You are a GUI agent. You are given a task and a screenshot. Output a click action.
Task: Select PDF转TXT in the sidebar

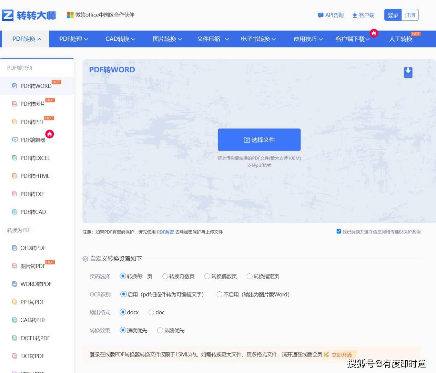[32, 194]
